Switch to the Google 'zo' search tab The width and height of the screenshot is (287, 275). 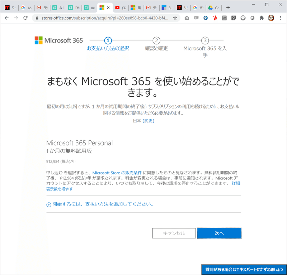pyautogui.click(x=26, y=8)
